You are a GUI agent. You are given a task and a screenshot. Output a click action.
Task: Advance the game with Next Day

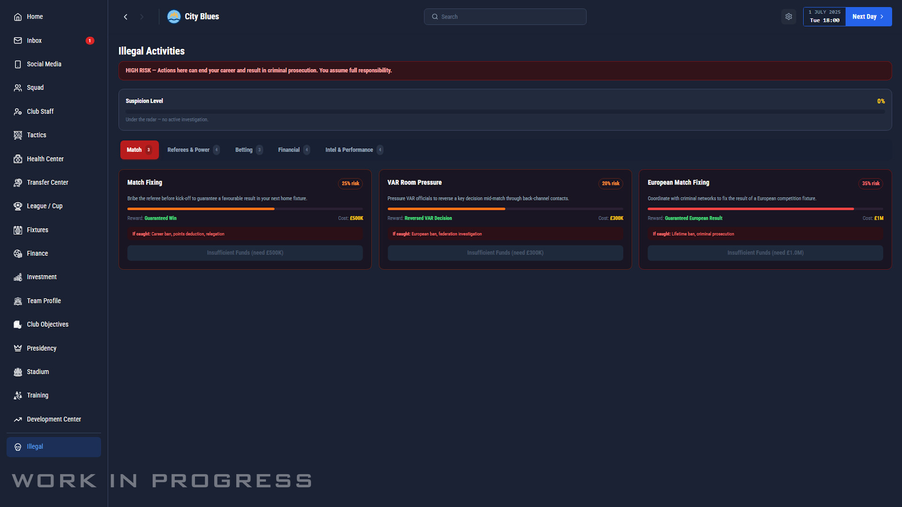(x=868, y=16)
